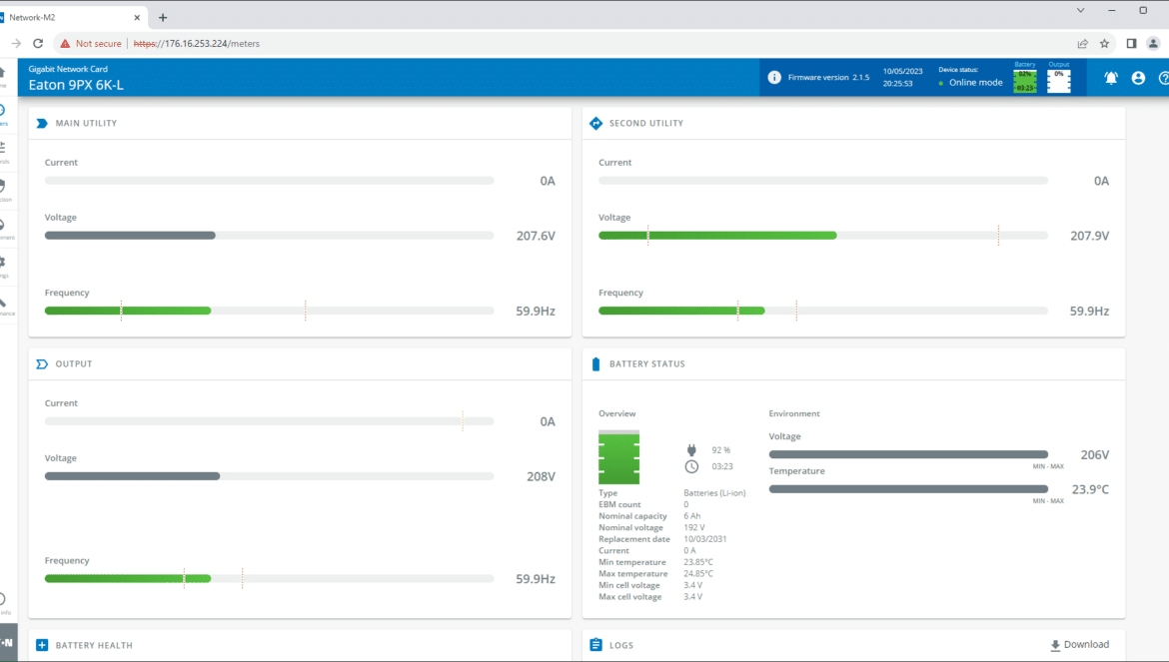Click the battery Environment voltage bar
Image resolution: width=1169 pixels, height=662 pixels.
tap(908, 454)
